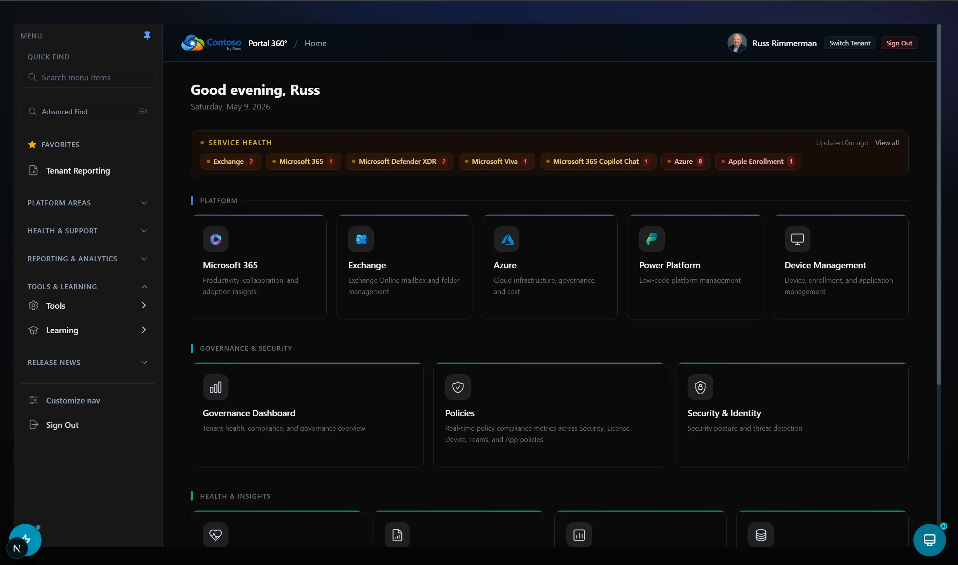Click the Saturday, May 9, 2026 date

point(230,106)
